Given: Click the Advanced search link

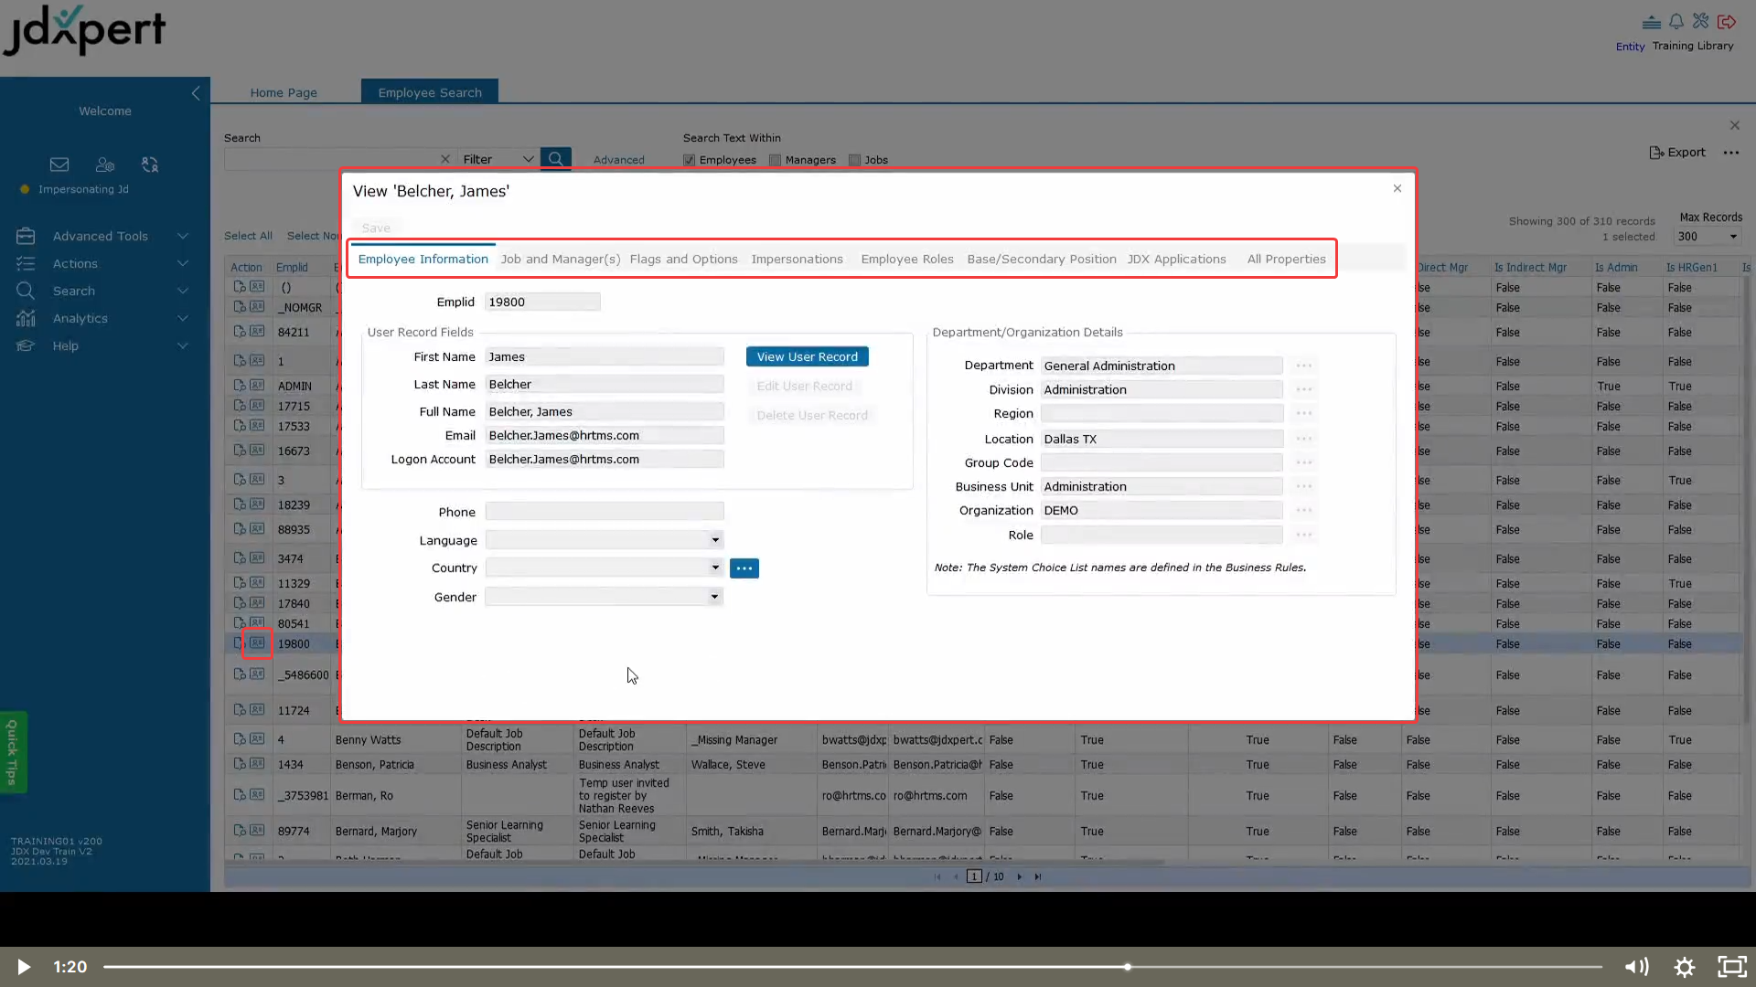Looking at the screenshot, I should (x=619, y=160).
